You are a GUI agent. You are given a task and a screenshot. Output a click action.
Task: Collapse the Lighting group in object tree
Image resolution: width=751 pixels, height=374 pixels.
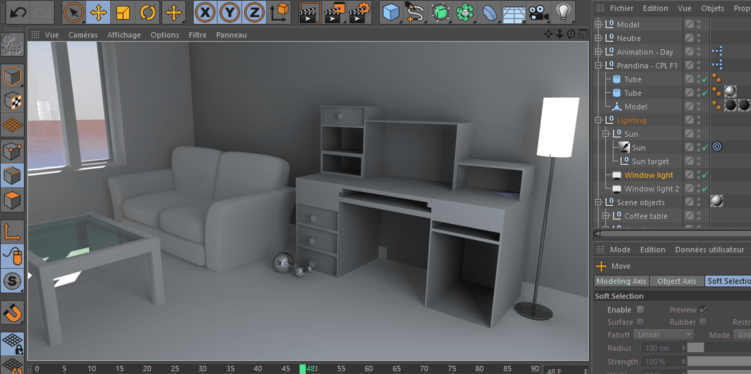pos(599,120)
